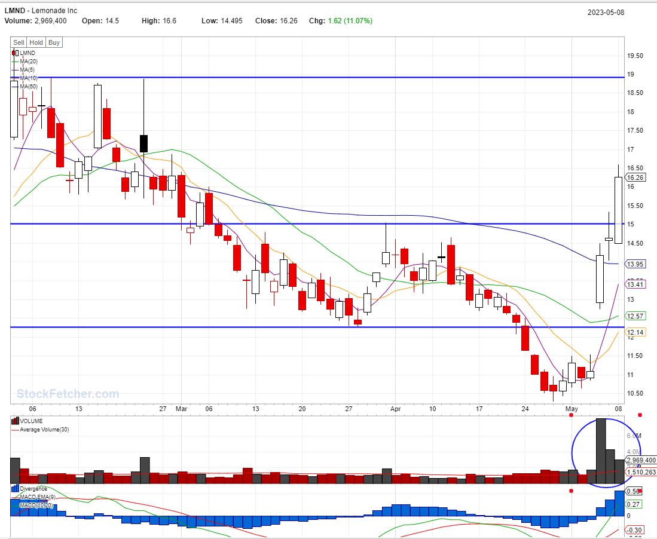Click the VOLUME legend bar icon
The height and width of the screenshot is (539, 657).
tap(15, 421)
